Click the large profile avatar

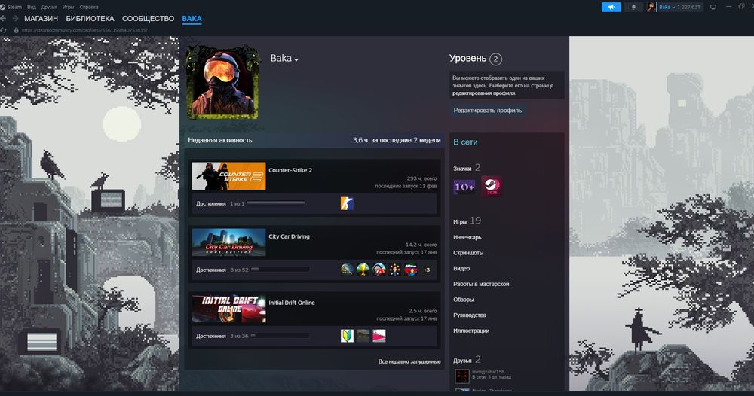click(x=222, y=83)
